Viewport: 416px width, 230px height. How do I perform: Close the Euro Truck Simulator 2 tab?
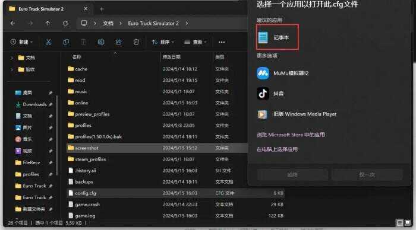click(86, 9)
